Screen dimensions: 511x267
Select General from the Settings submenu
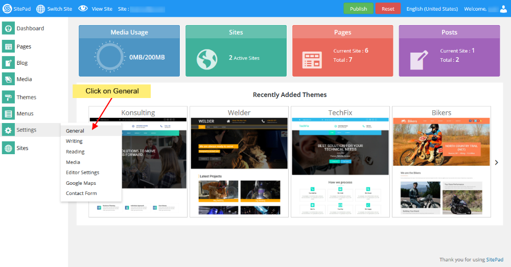point(75,131)
